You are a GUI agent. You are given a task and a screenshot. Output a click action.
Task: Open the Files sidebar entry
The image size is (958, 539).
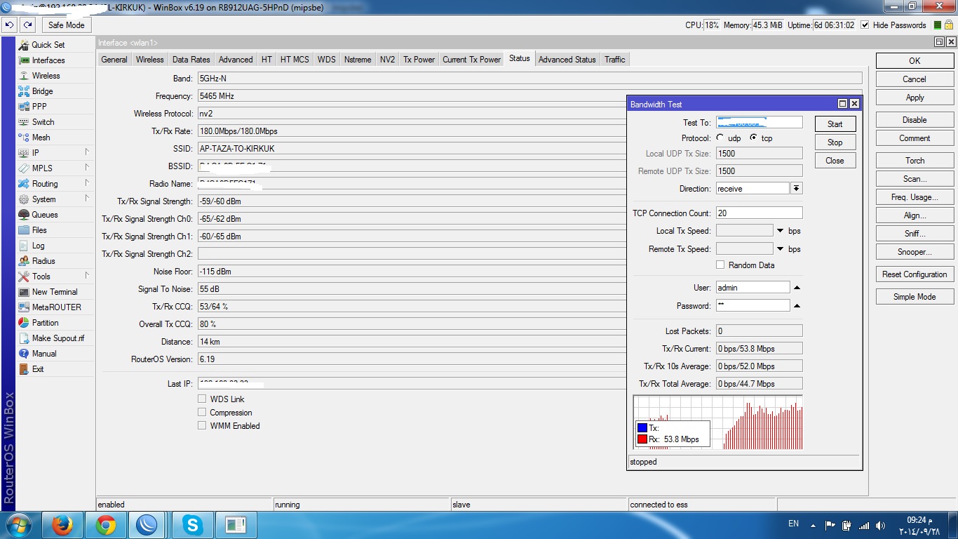39,229
